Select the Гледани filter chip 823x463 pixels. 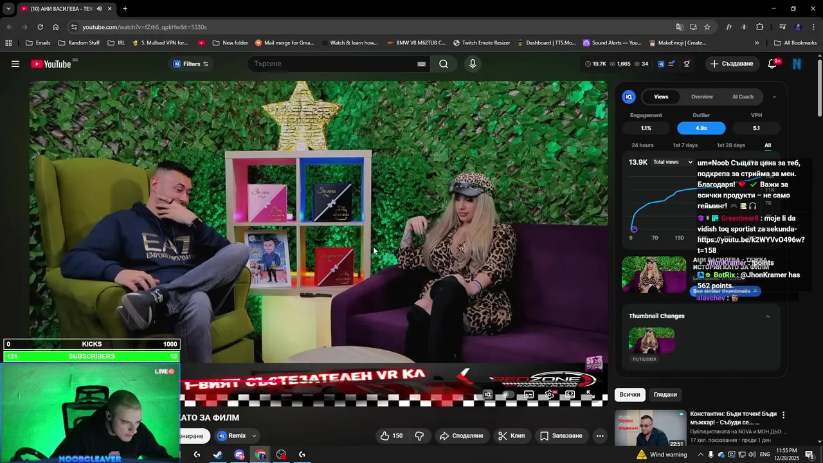[665, 394]
